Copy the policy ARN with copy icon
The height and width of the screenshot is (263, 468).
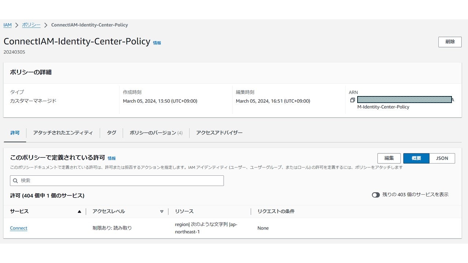click(x=352, y=100)
